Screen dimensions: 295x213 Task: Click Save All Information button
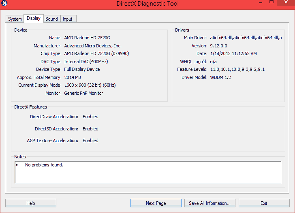tap(210, 203)
